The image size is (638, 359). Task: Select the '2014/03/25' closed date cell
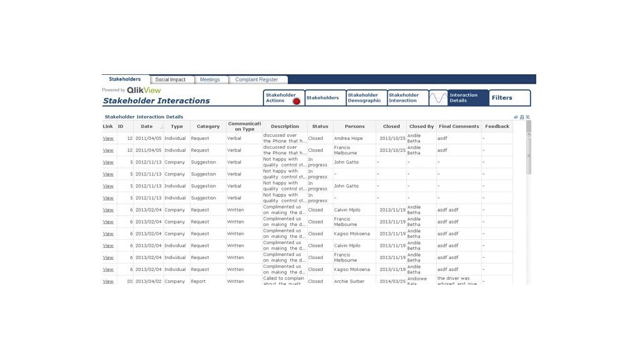coord(391,281)
